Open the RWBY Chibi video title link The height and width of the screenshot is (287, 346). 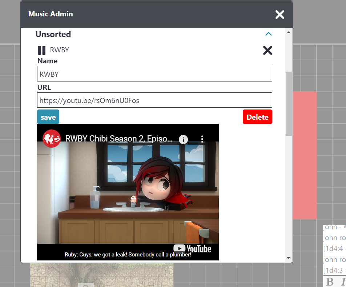pyautogui.click(x=119, y=139)
